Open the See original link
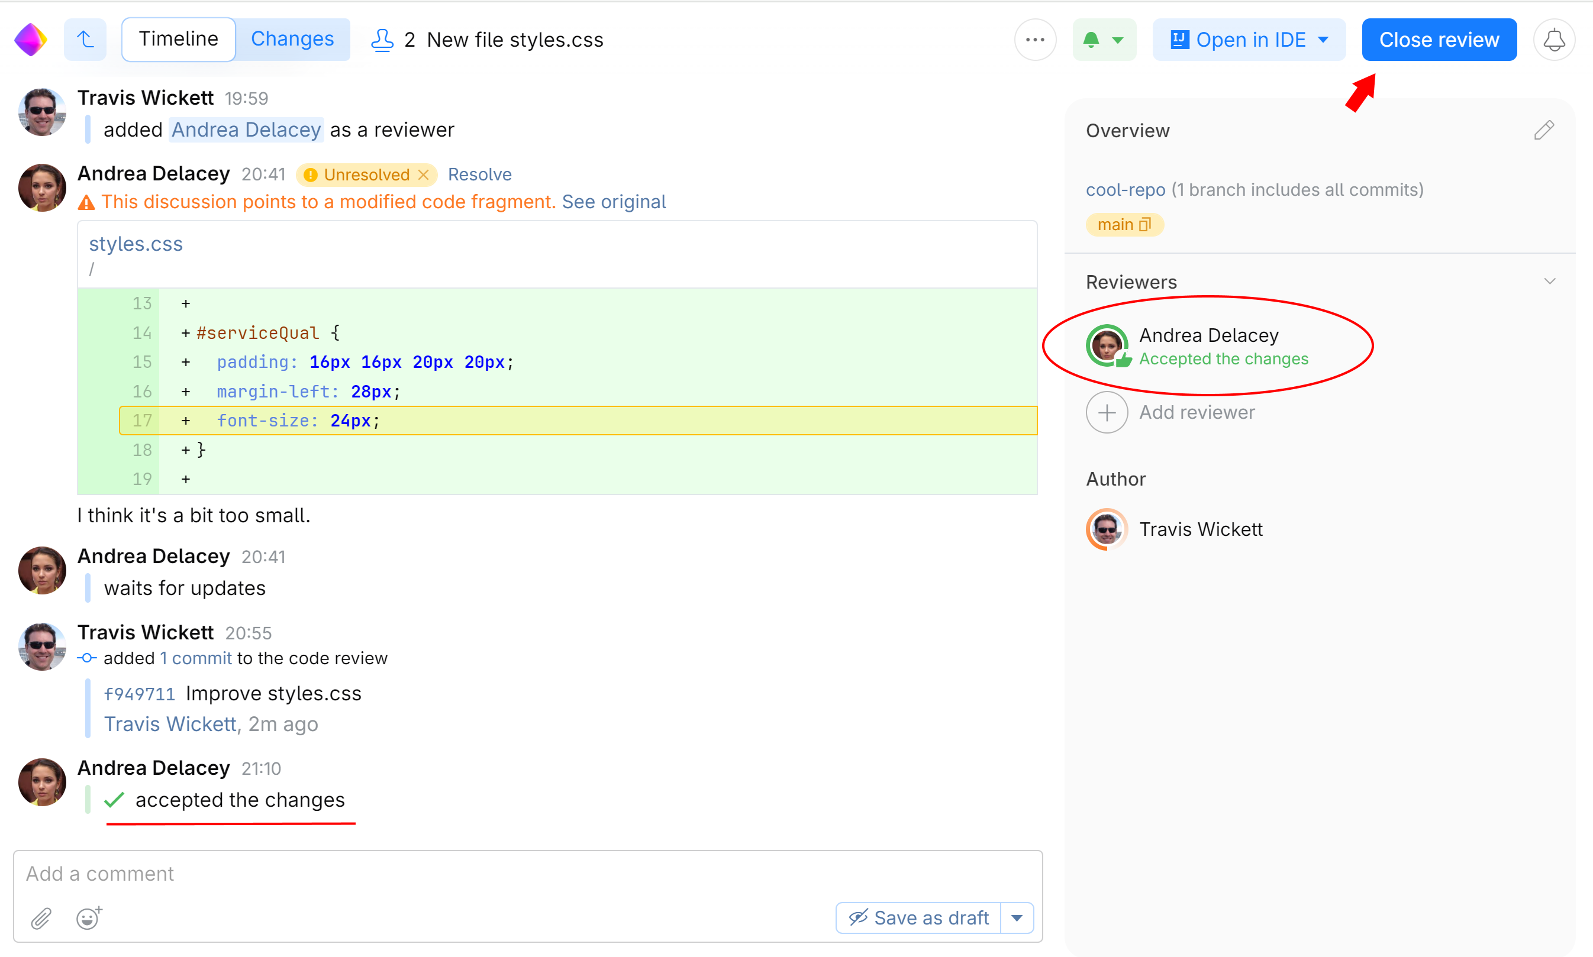Viewport: 1593px width, 957px height. coord(614,202)
